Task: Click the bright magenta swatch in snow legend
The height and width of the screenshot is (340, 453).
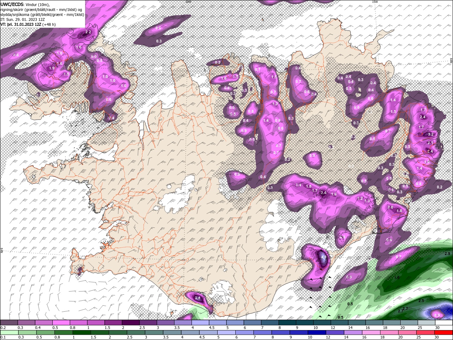Action: point(61,323)
